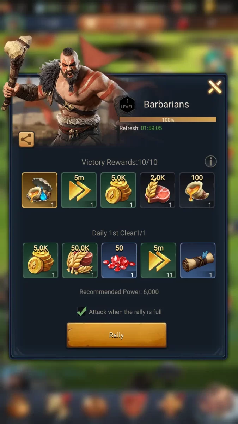The width and height of the screenshot is (238, 424).
Task: Tap the scroll item daily clear reward
Action: (198, 260)
